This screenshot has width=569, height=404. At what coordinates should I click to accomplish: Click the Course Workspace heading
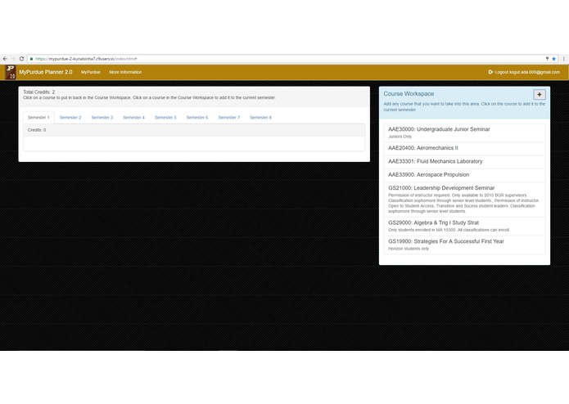409,94
